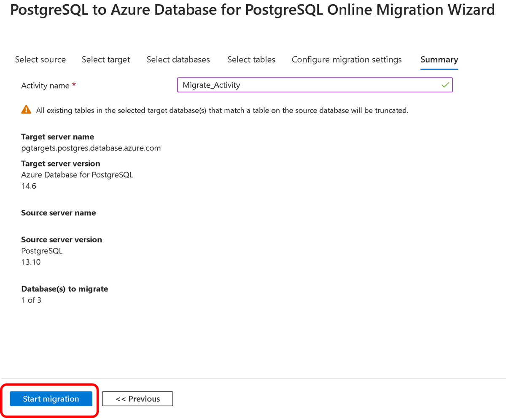
Task: Click the wizard page title
Action: [252, 10]
